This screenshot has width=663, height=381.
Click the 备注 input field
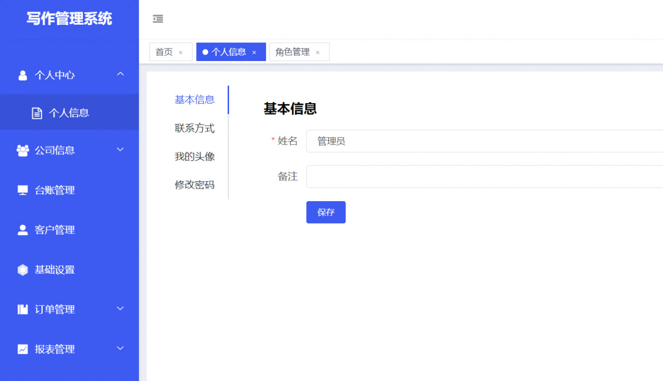tap(484, 176)
